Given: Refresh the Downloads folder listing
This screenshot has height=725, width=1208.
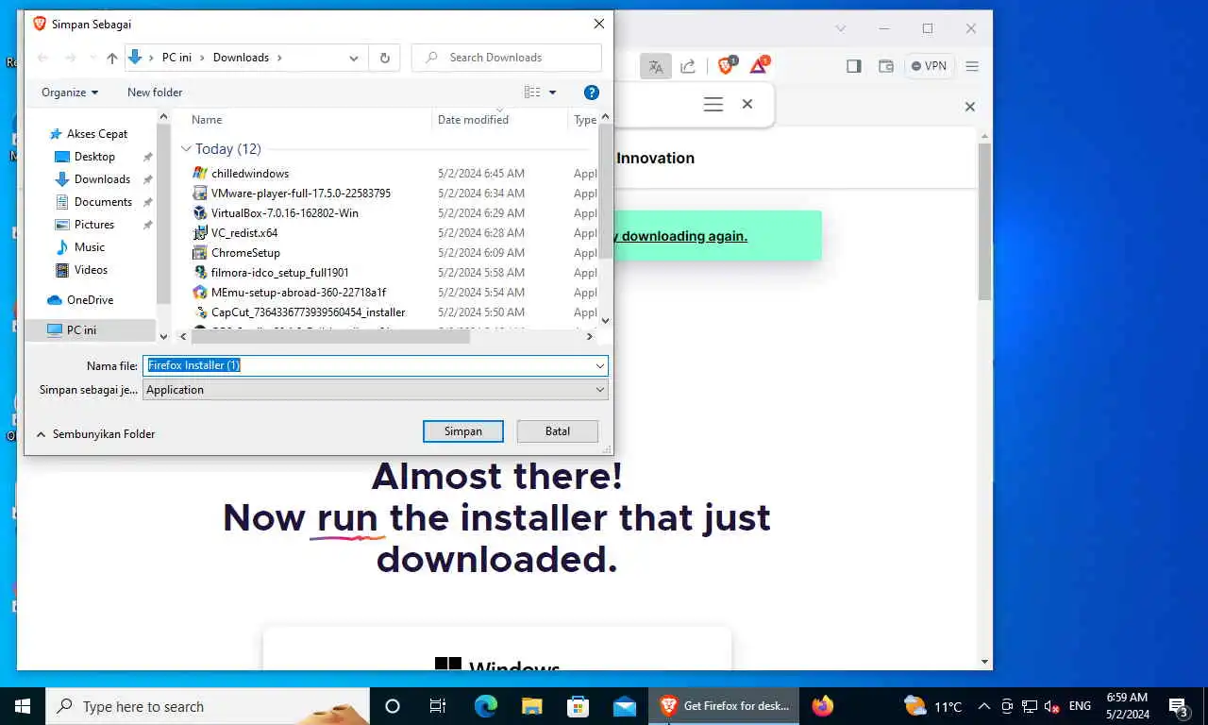Looking at the screenshot, I should click(x=384, y=58).
